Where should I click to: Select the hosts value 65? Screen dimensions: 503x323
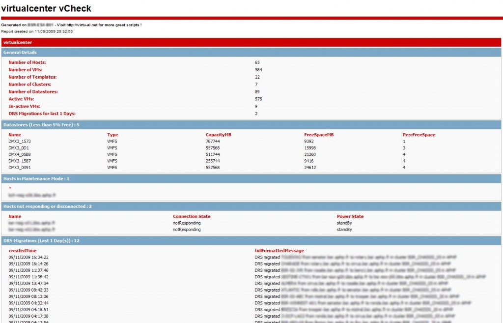(x=257, y=62)
